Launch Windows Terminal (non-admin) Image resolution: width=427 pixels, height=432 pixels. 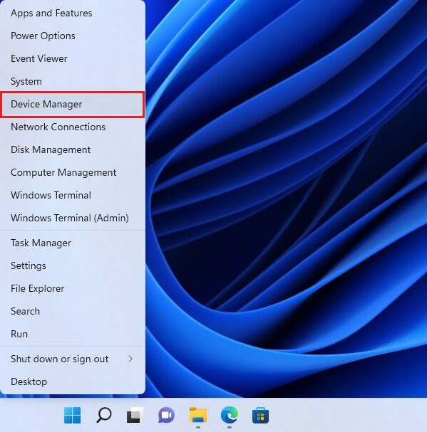[72, 195]
